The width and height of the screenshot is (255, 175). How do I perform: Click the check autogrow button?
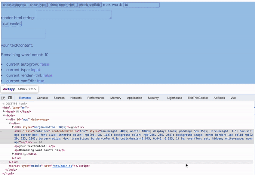[14, 5]
